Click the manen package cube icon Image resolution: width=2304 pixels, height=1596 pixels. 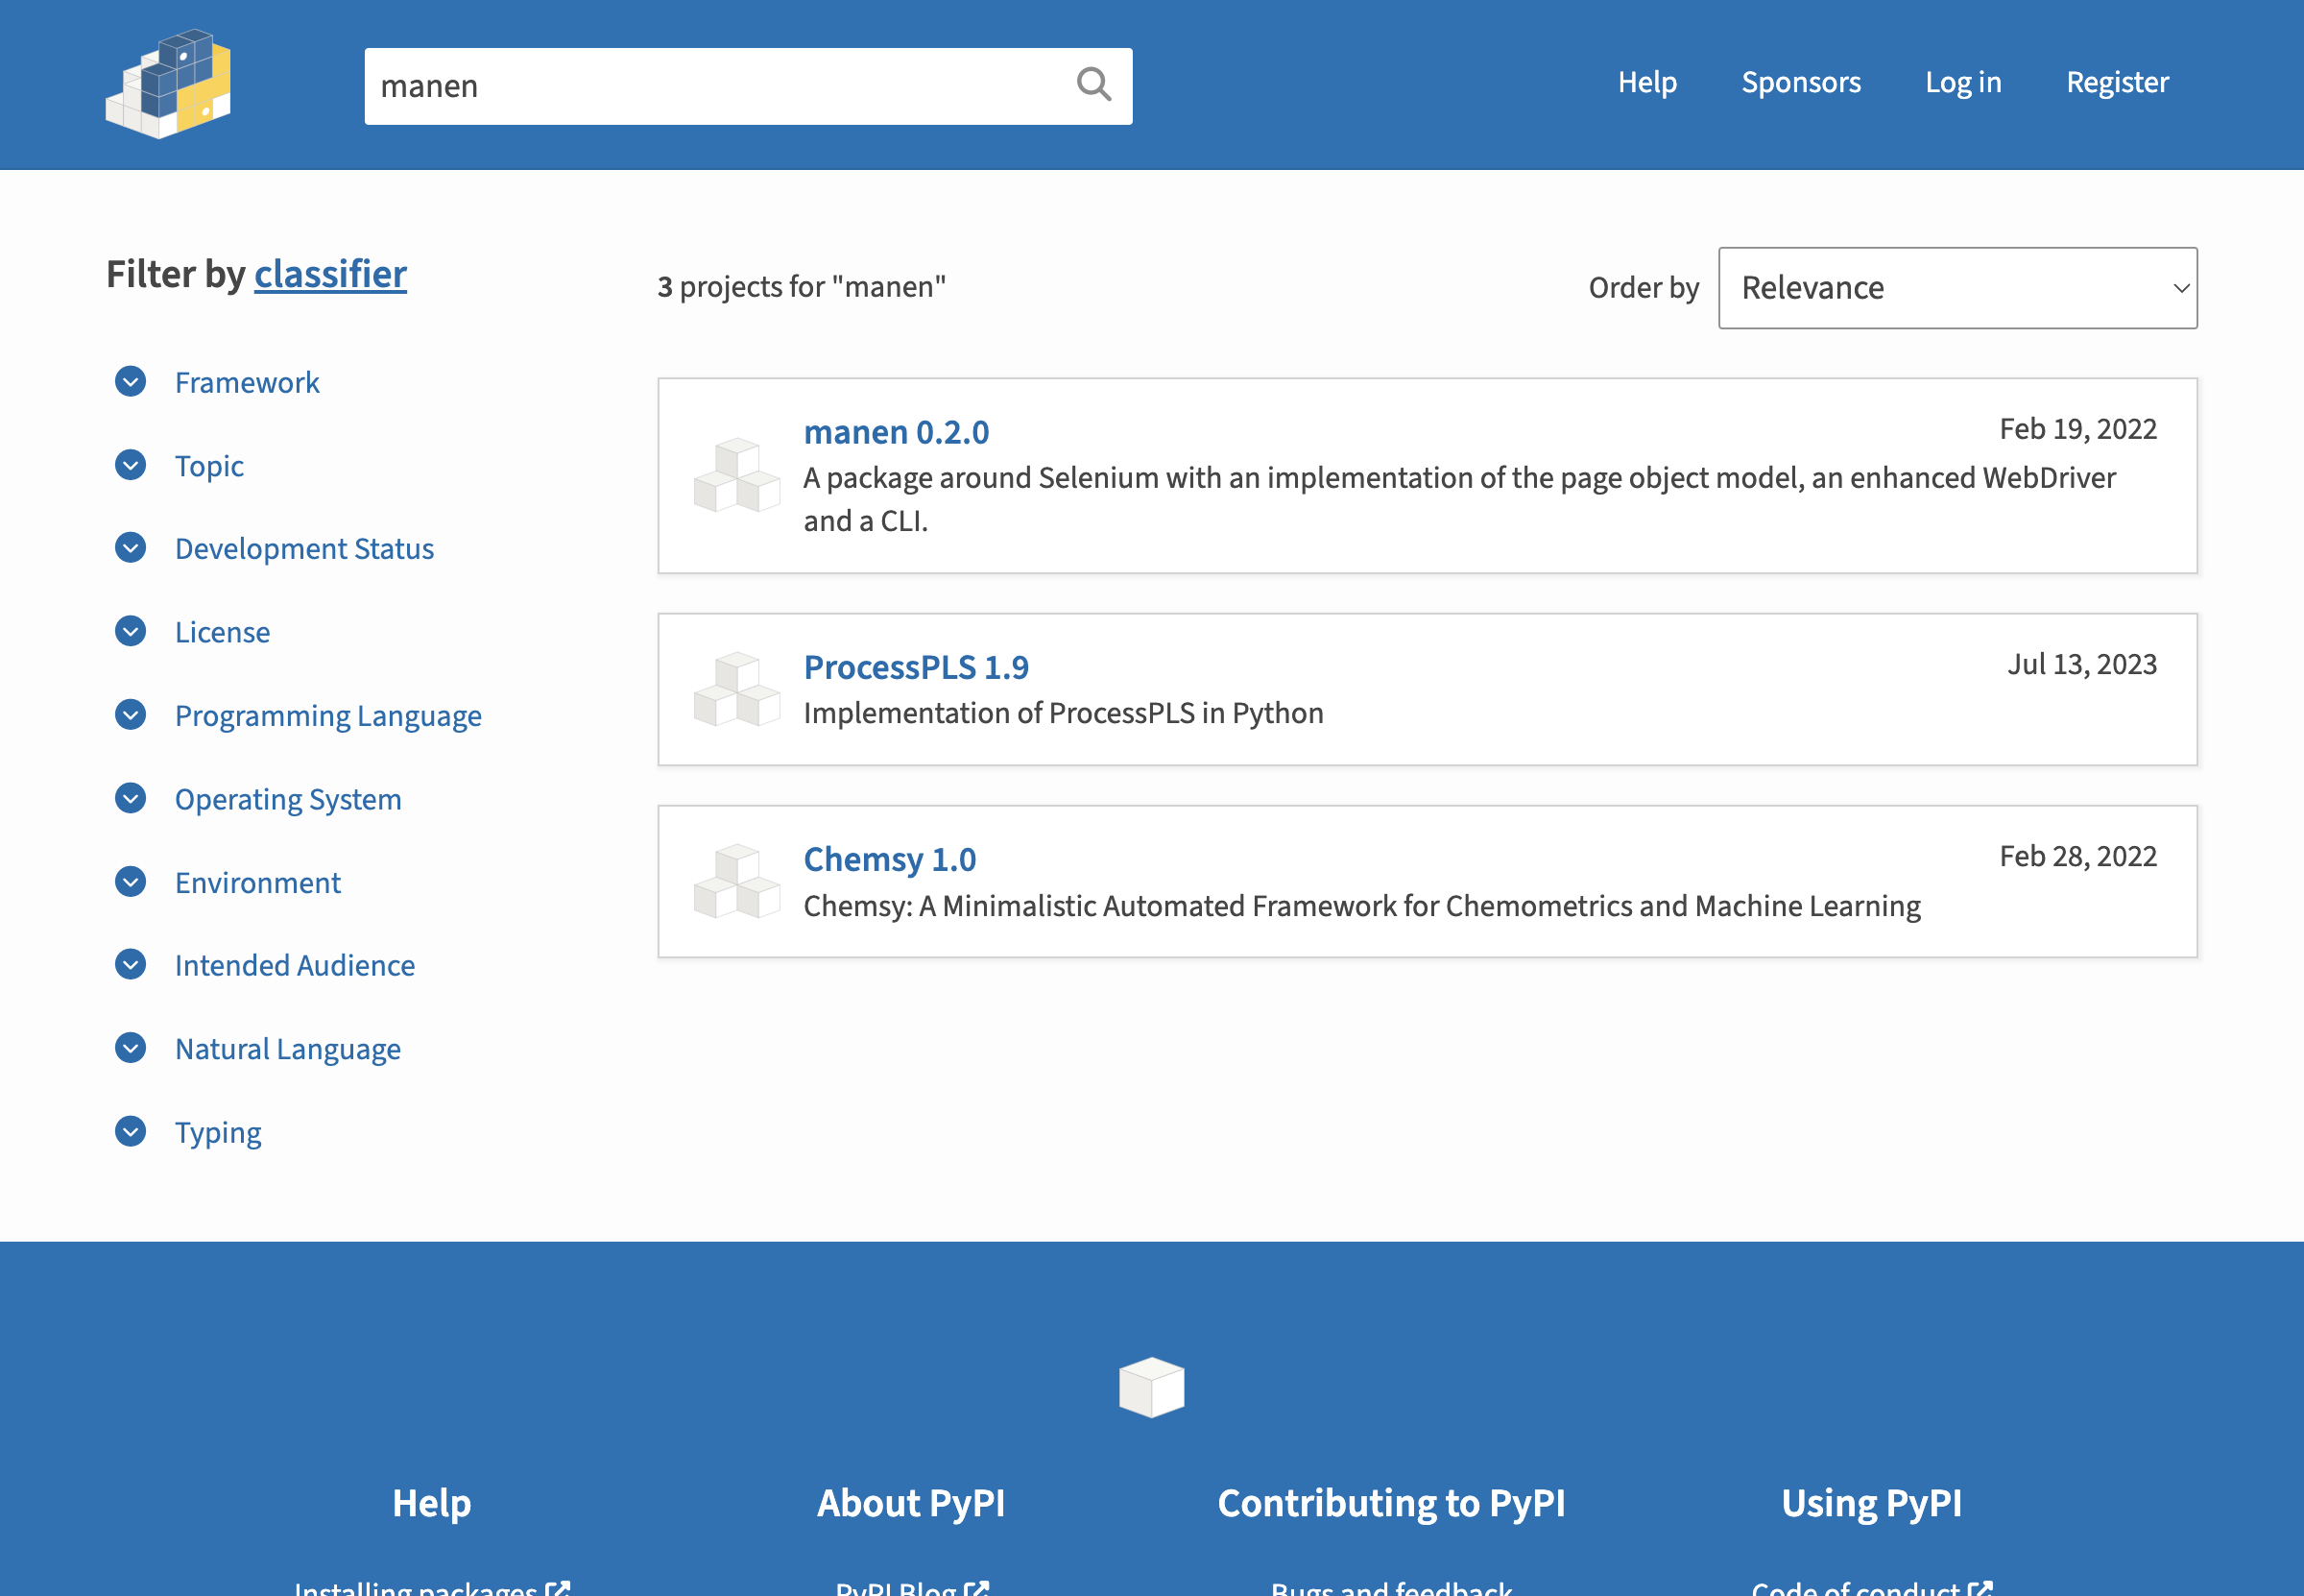pos(736,475)
